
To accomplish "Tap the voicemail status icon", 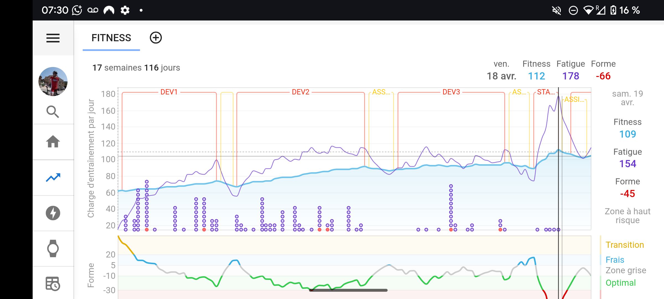I will coord(93,10).
